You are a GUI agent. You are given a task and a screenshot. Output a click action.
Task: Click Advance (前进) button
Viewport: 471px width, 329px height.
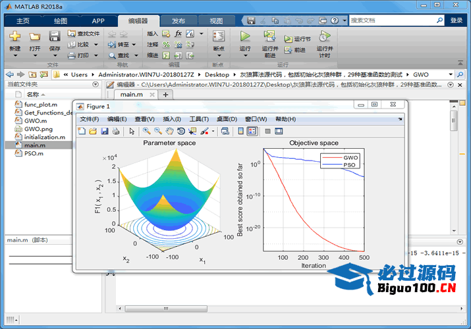295,50
